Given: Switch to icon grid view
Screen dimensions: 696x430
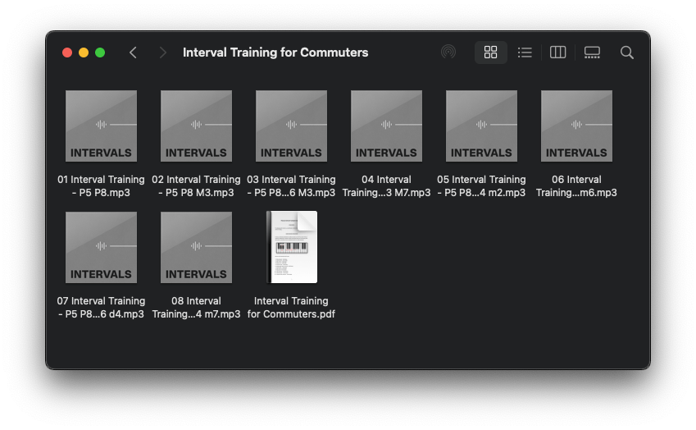Looking at the screenshot, I should (490, 53).
